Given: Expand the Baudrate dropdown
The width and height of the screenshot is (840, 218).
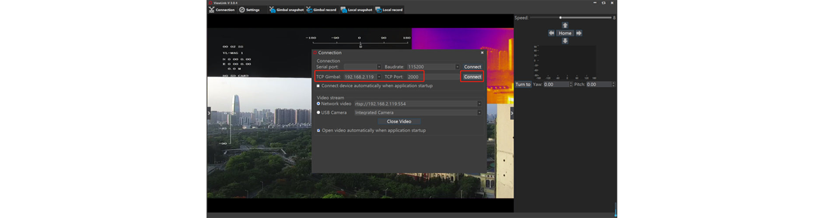Looking at the screenshot, I should (457, 67).
